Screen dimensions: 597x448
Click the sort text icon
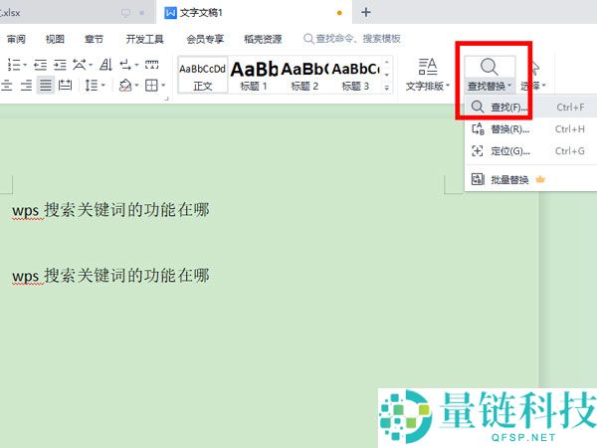click(105, 65)
